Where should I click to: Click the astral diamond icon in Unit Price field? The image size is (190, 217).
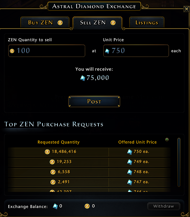tap(107, 51)
